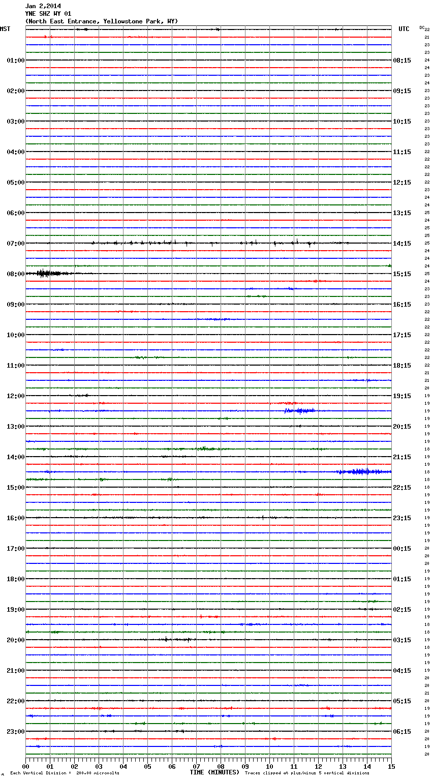432x780 pixels.
Task: Click the 21:15 UTC time label
Action: point(402,457)
